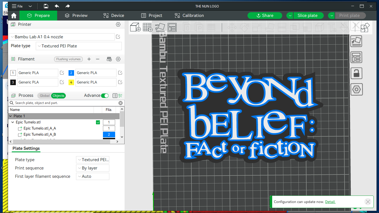Undo the last action
379x213 pixels.
coord(57,6)
